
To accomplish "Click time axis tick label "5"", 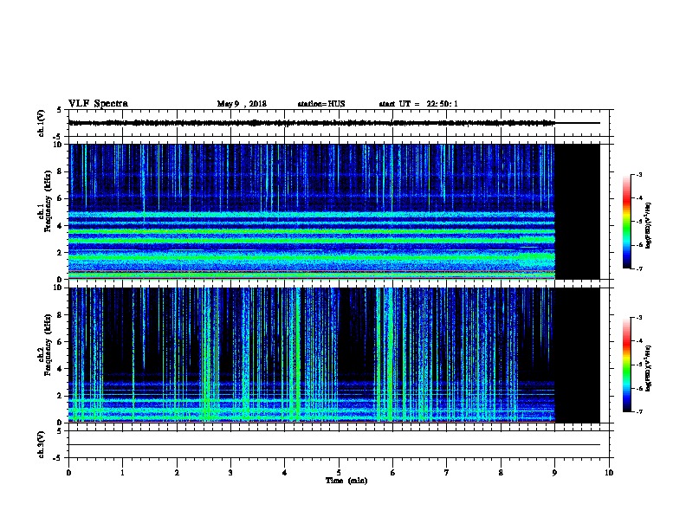I will click(x=339, y=473).
